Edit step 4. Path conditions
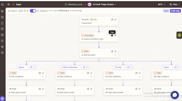 coord(43,73)
